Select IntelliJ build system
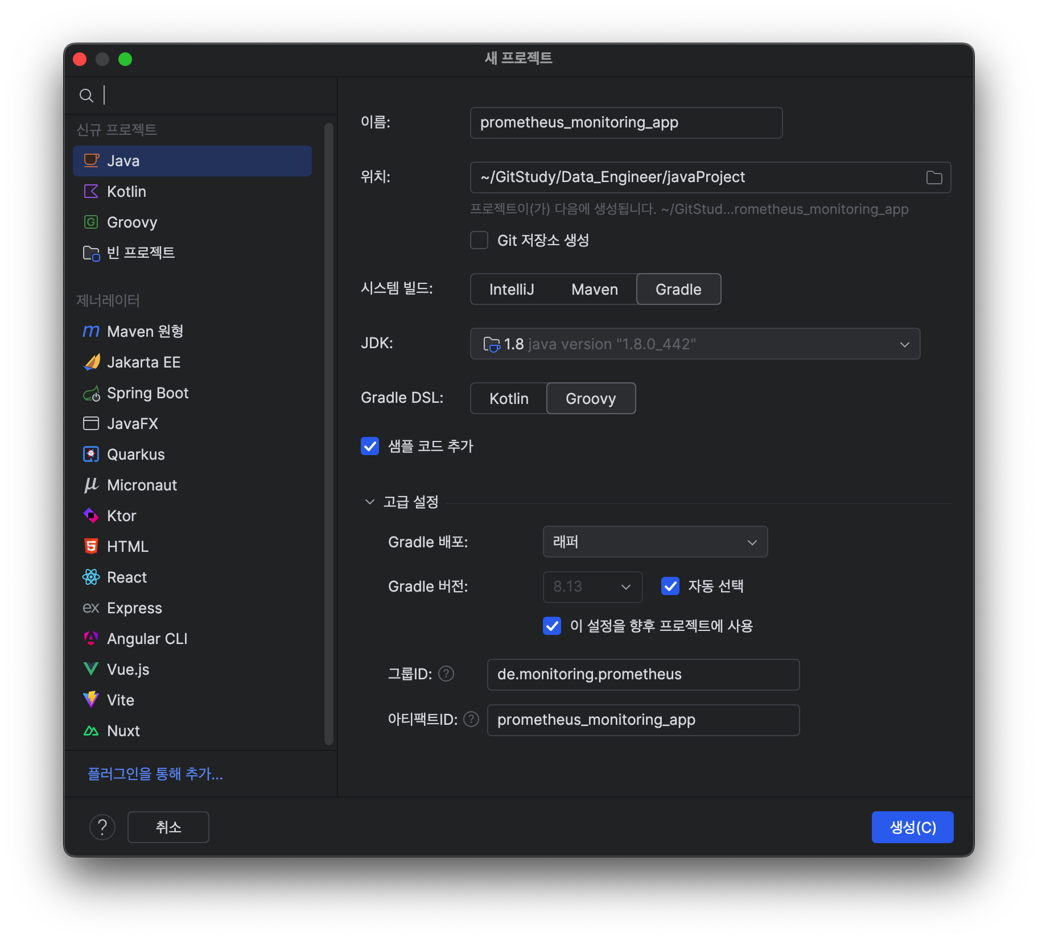This screenshot has width=1038, height=941. point(512,289)
